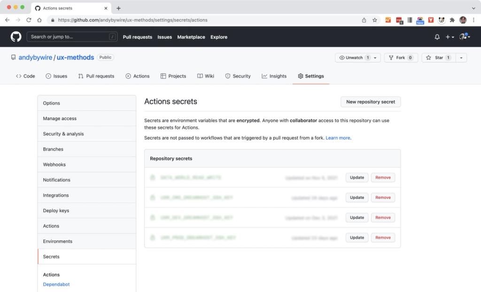Screen dimensions: 481x292
Task: Open Explore in top navigation
Action: coord(219,37)
